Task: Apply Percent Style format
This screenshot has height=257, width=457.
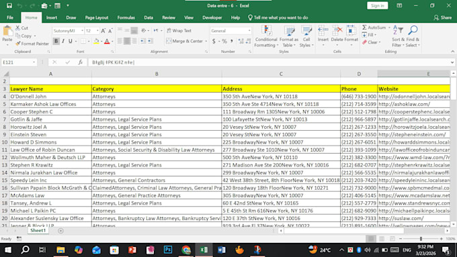Action: coord(224,42)
